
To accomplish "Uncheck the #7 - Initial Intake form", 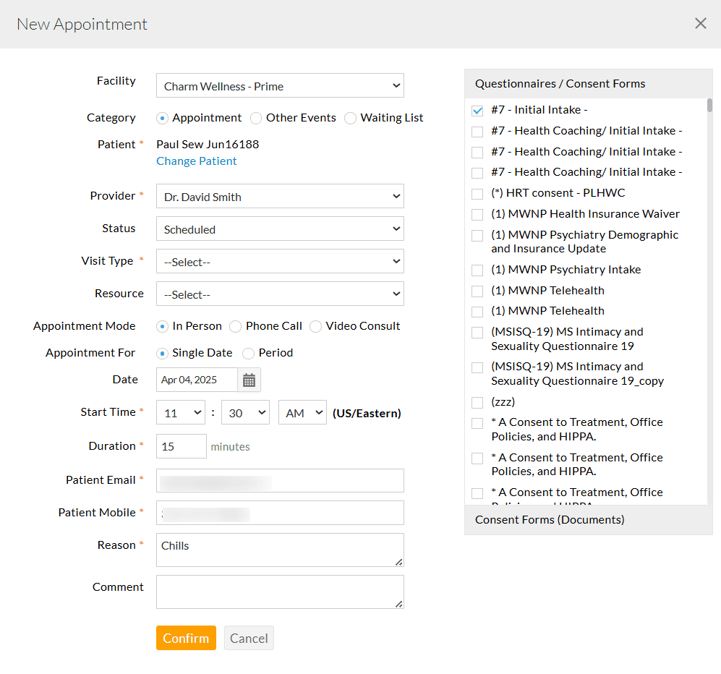I will pos(476,110).
